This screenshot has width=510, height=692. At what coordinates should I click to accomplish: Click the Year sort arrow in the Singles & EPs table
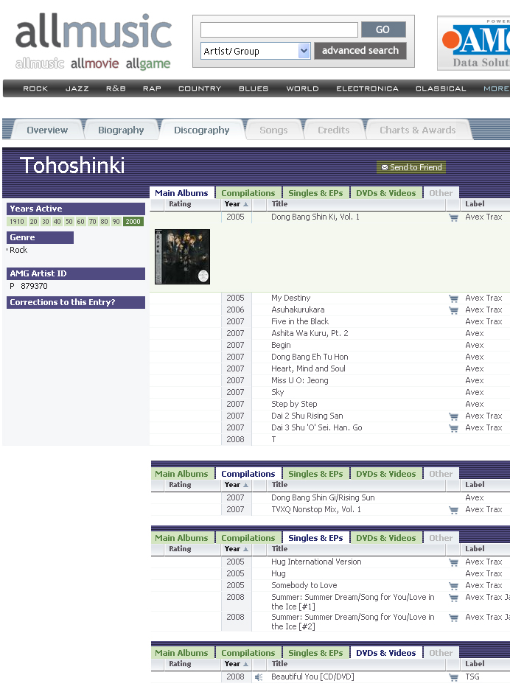pyautogui.click(x=245, y=550)
